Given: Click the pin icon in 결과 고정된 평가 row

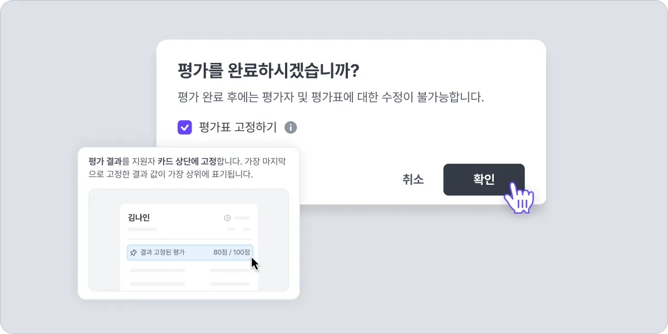Looking at the screenshot, I should pos(134,252).
